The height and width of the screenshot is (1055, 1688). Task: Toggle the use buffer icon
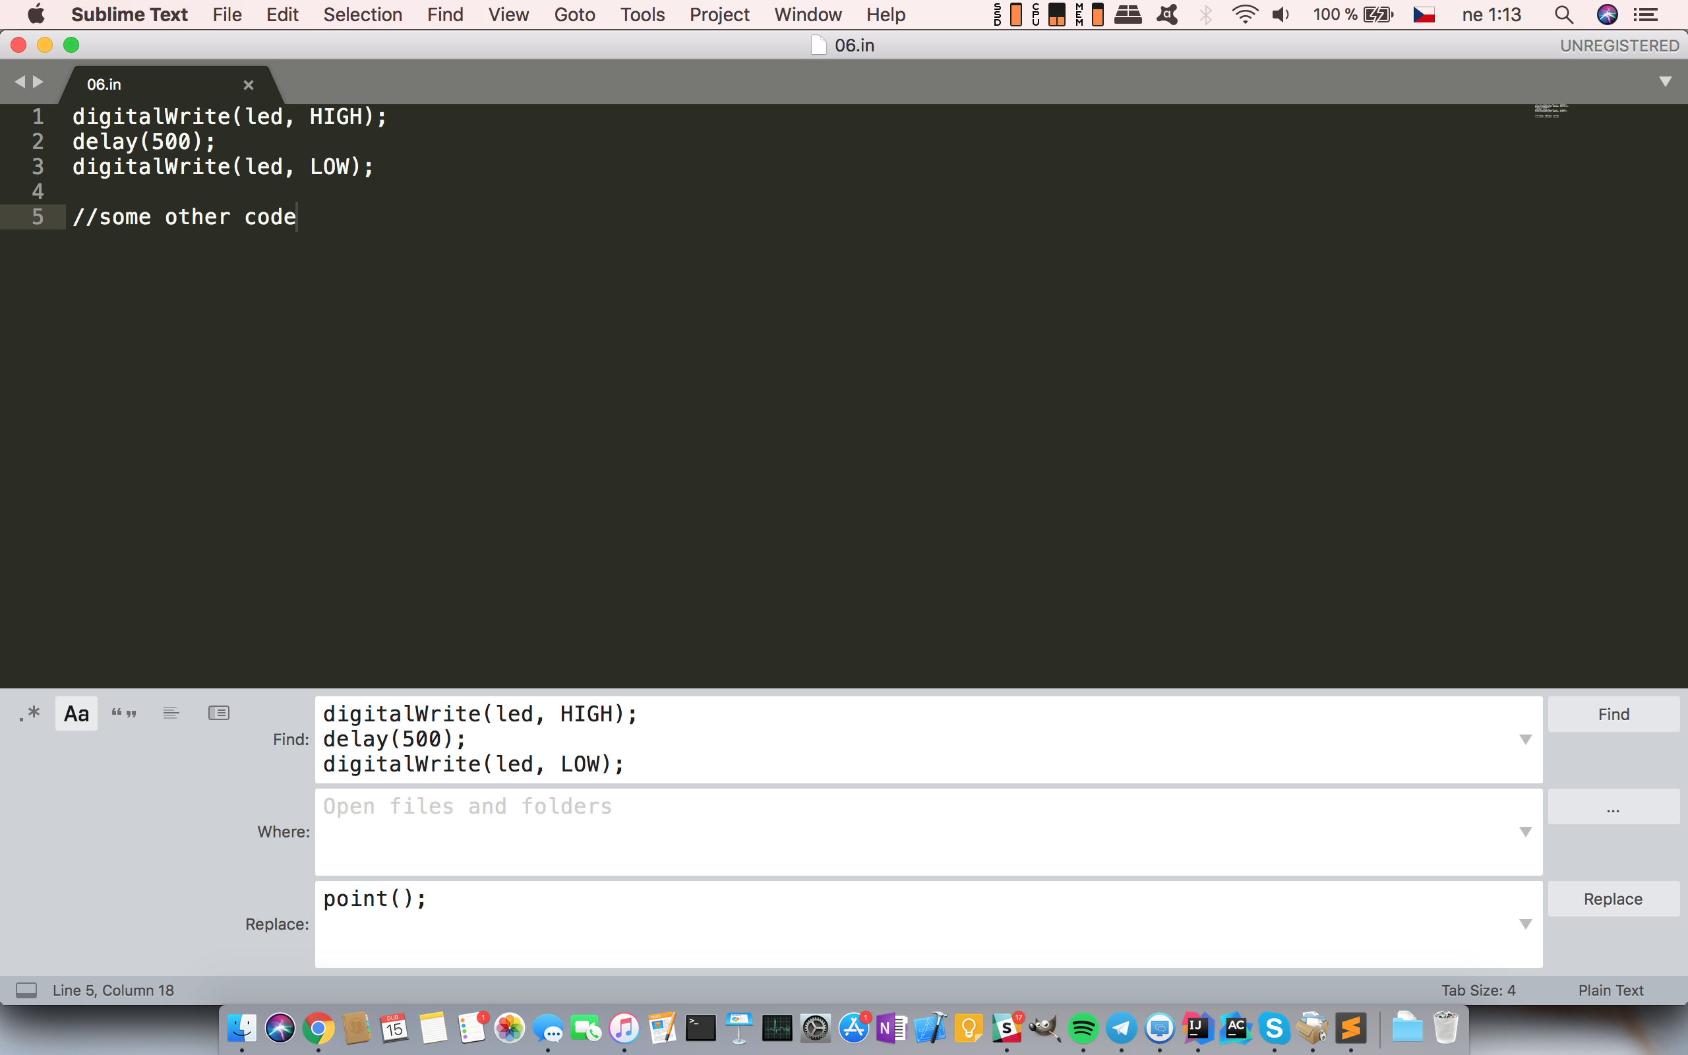point(218,713)
